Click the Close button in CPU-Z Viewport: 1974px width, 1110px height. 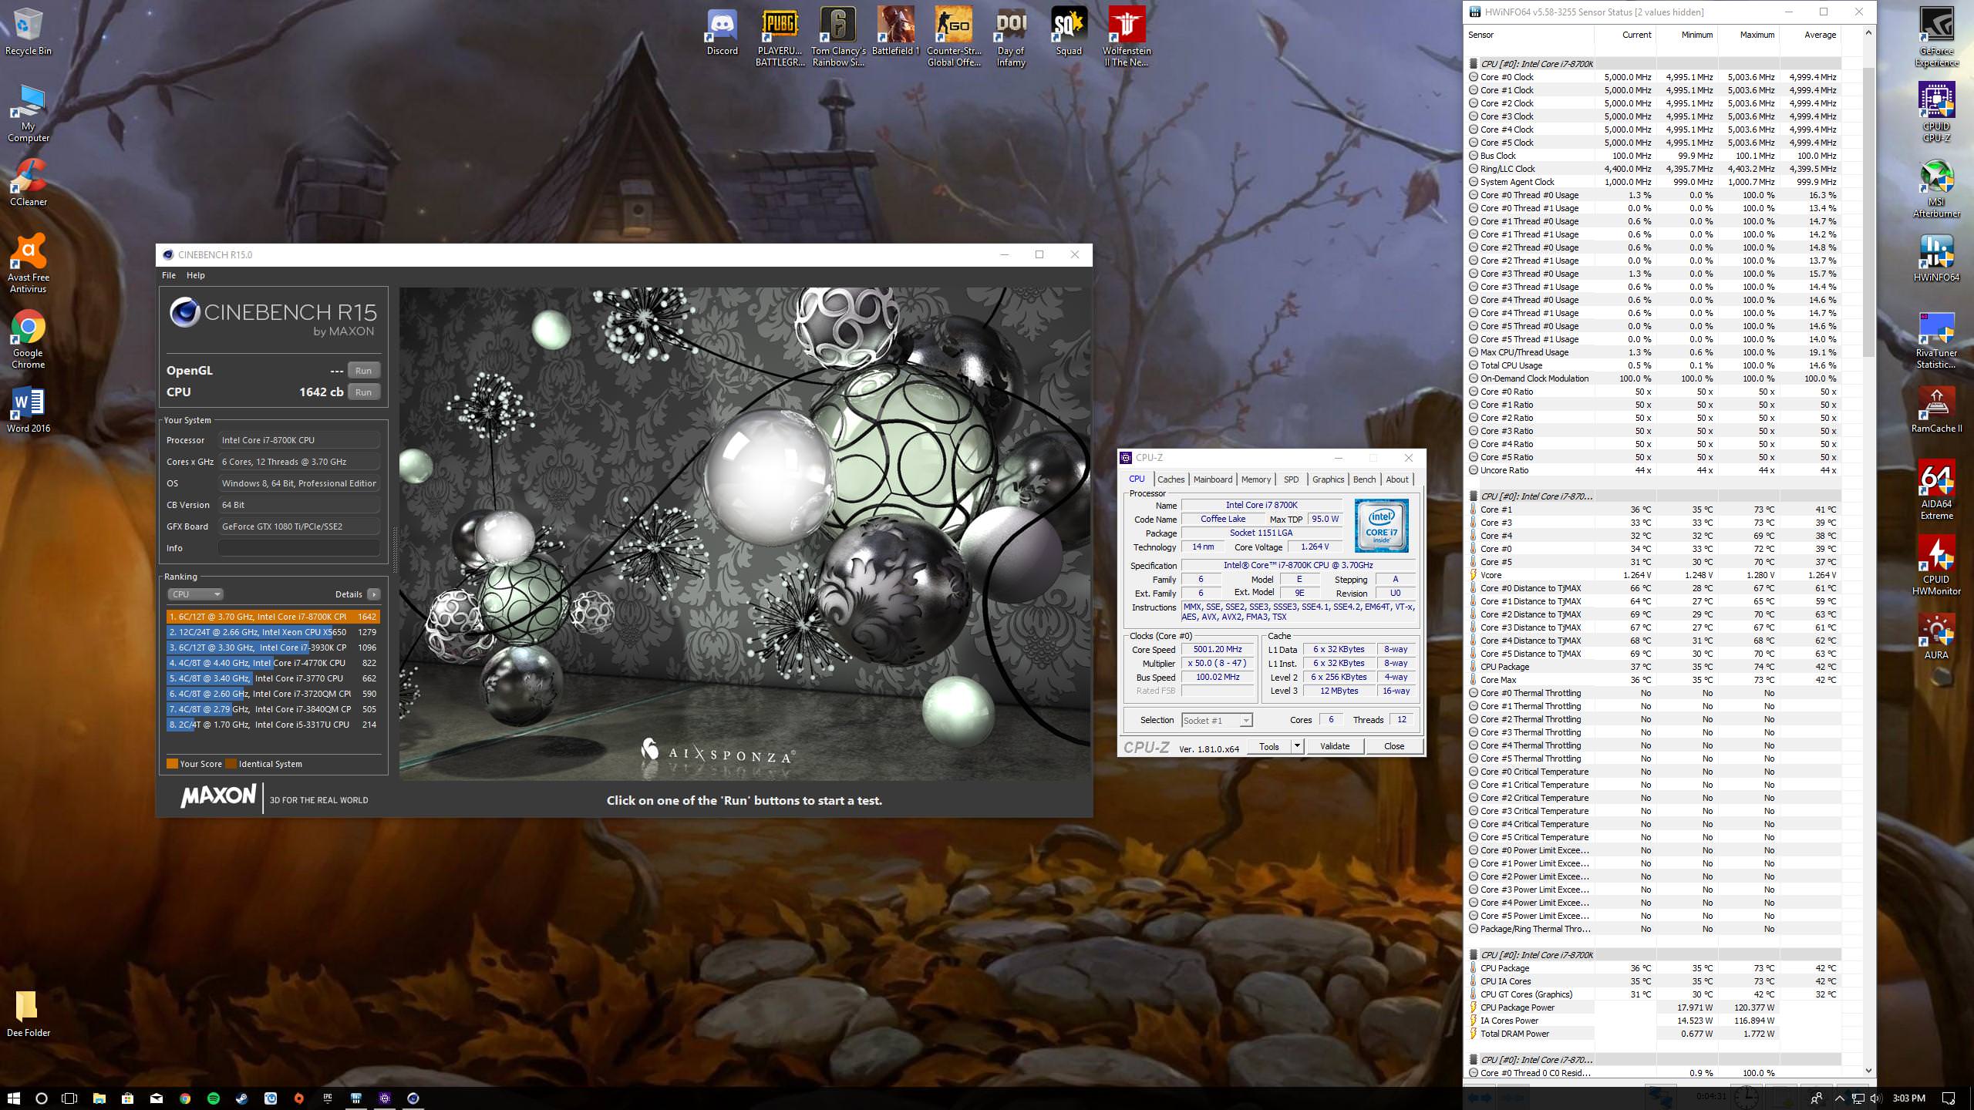coord(1394,745)
